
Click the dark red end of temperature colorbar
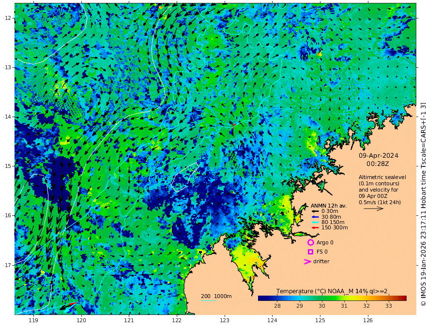[x=403, y=298]
